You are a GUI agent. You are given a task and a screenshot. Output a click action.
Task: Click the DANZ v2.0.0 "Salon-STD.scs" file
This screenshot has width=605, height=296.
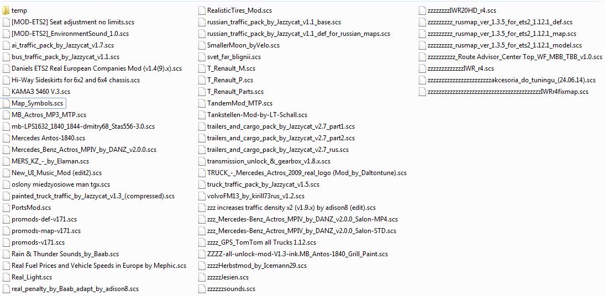point(302,231)
